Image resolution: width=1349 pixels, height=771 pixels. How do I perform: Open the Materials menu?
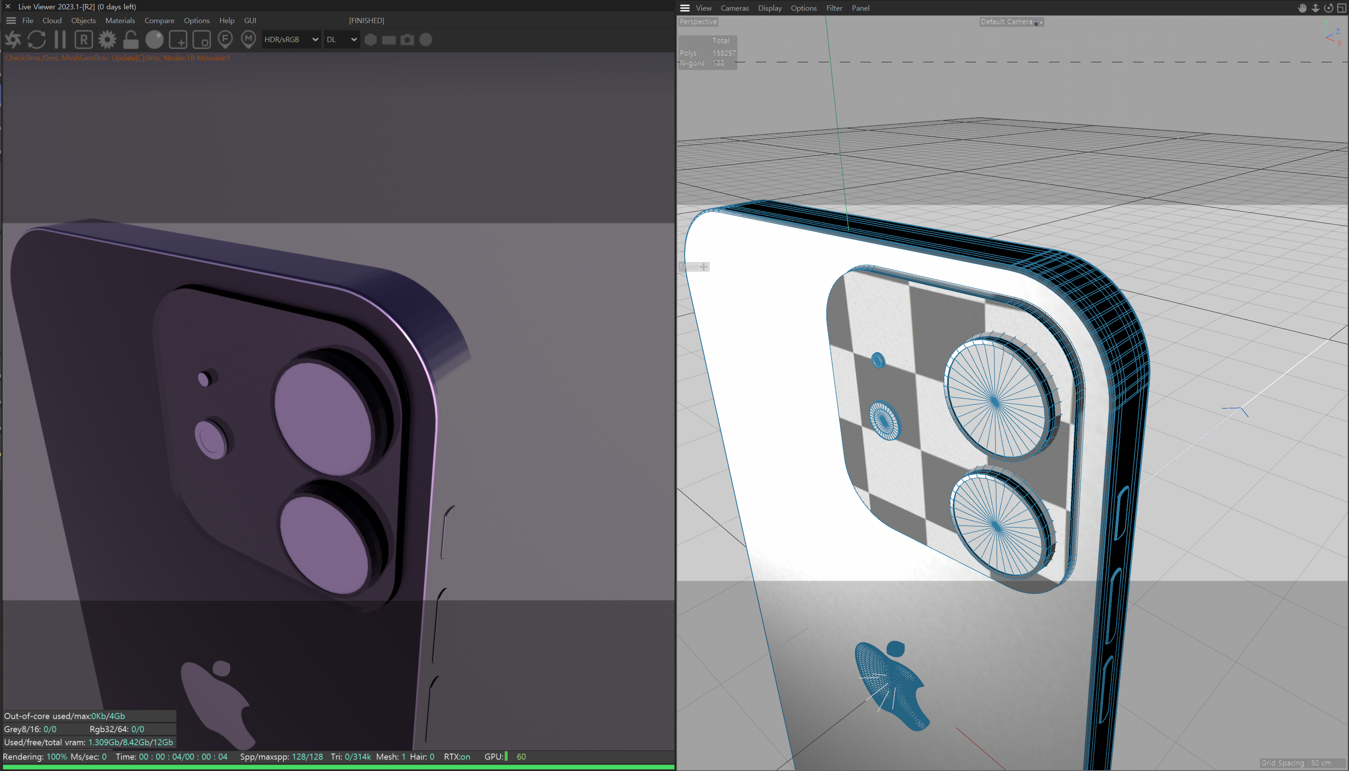click(120, 21)
